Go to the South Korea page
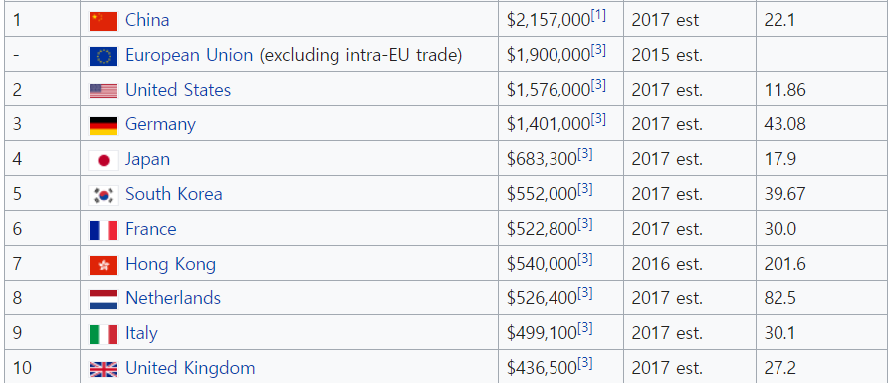Viewport: 889px width, 383px height. [x=174, y=194]
